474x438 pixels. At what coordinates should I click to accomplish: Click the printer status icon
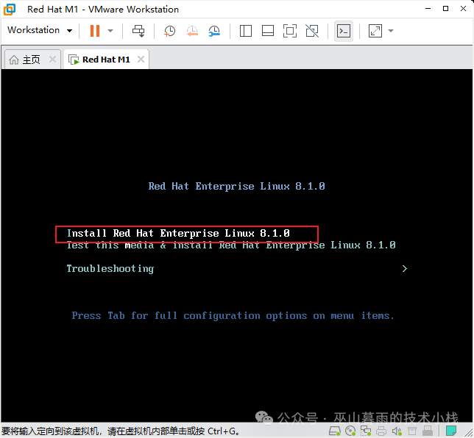(x=381, y=431)
